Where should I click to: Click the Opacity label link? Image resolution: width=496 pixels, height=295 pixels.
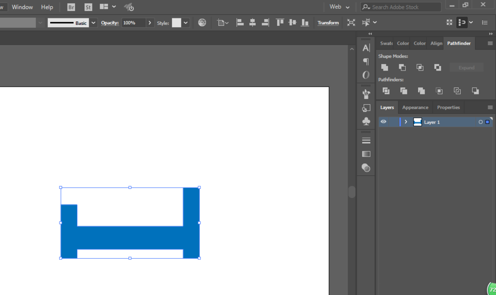[x=110, y=23]
